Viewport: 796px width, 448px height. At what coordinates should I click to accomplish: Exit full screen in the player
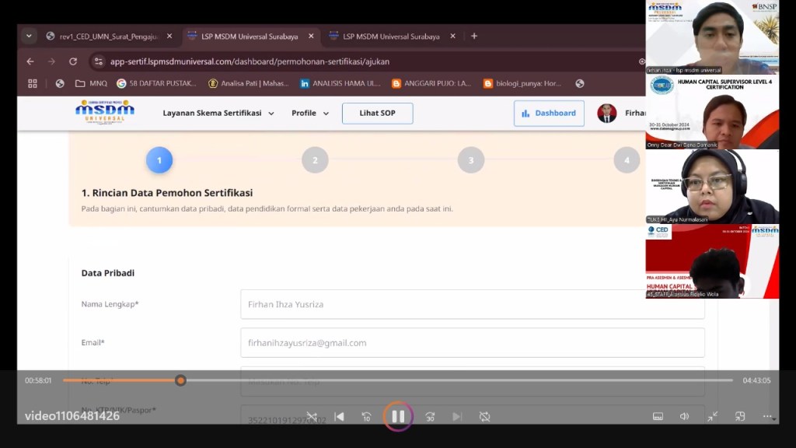(712, 417)
